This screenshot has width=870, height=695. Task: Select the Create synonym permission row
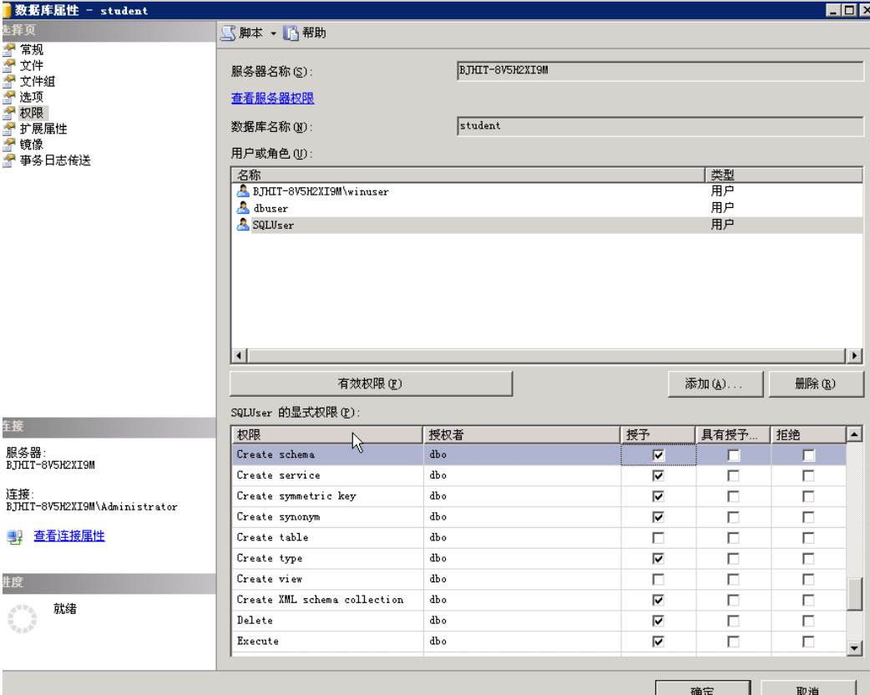(x=539, y=517)
